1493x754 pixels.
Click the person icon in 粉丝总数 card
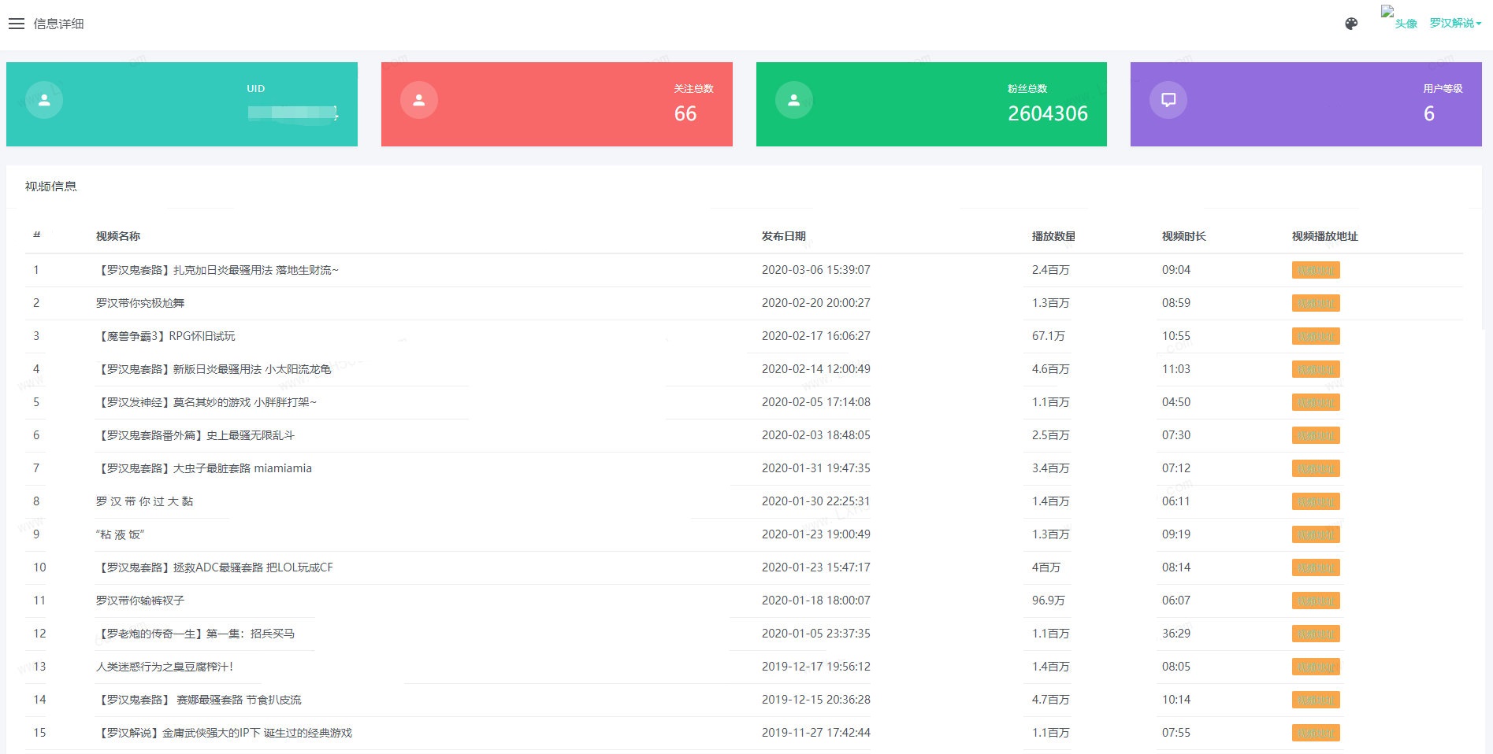(x=794, y=100)
